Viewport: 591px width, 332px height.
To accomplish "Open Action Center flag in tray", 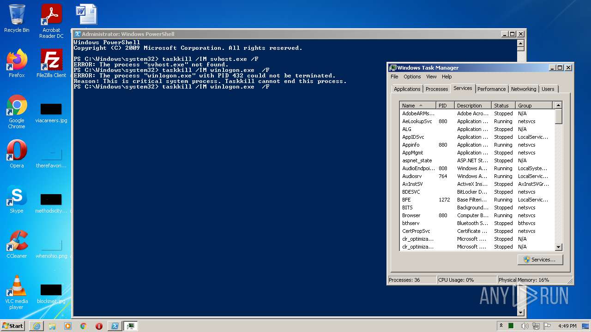I will [x=548, y=326].
